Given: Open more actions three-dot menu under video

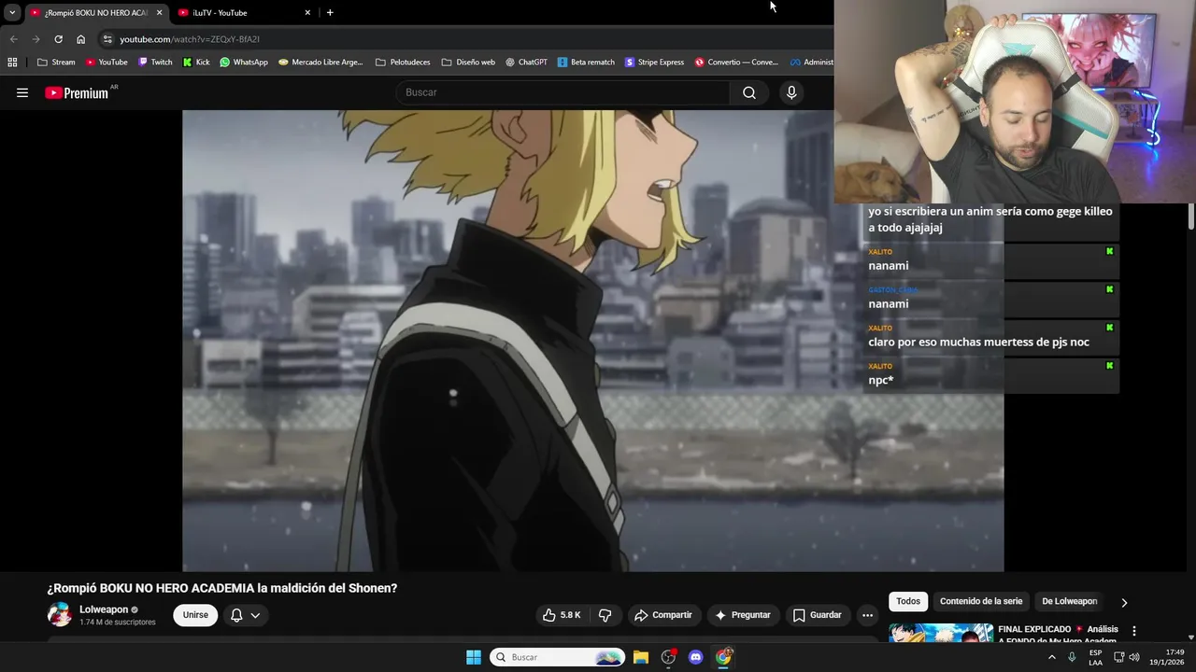Looking at the screenshot, I should [x=867, y=615].
